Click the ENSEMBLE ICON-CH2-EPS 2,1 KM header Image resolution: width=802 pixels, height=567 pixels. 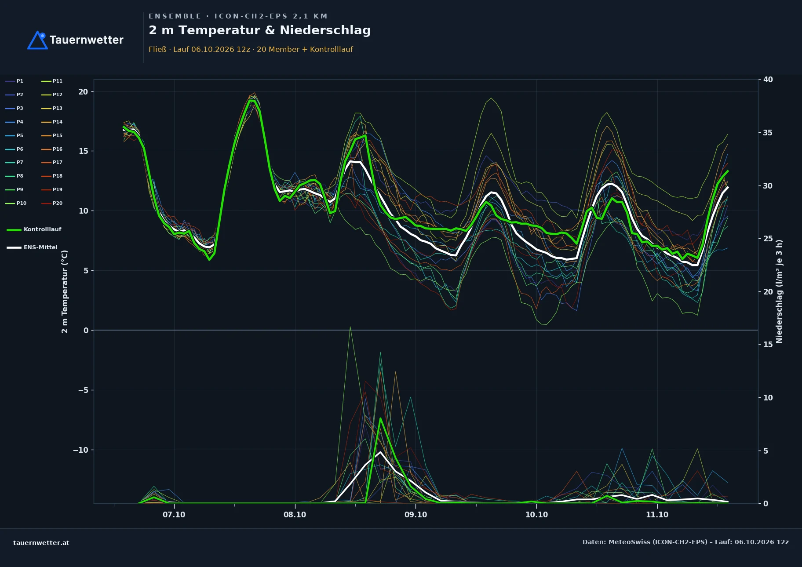238,16
